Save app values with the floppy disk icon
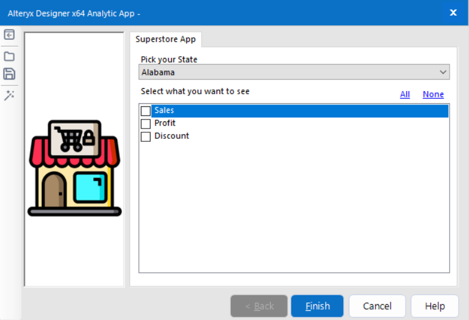 click(9, 74)
